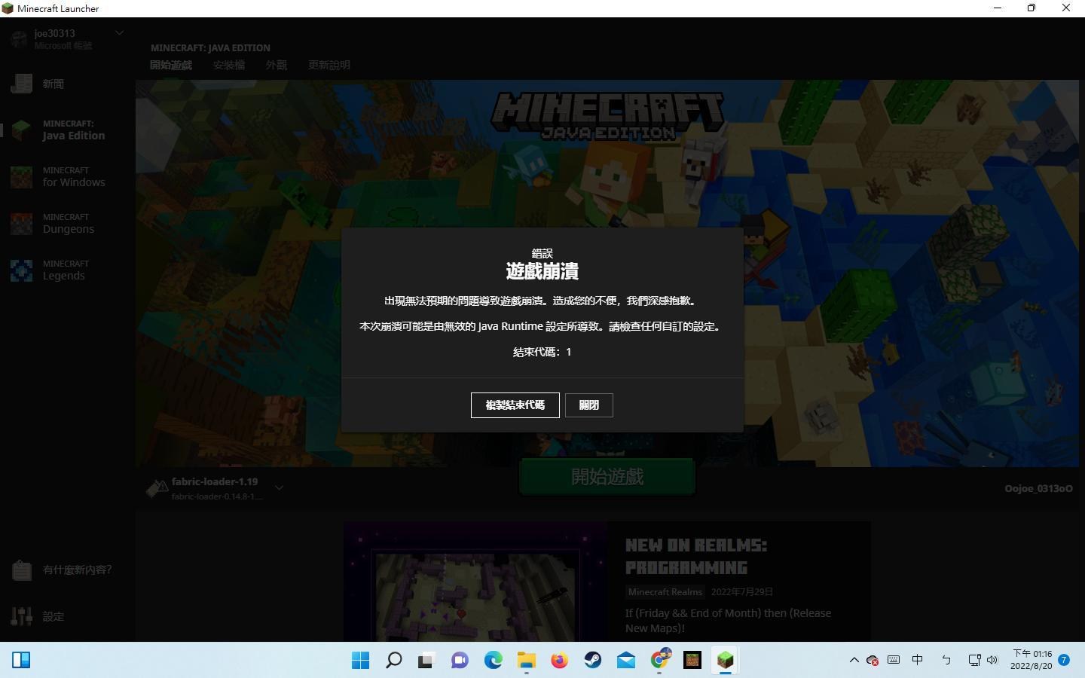The height and width of the screenshot is (678, 1085).
Task: Expand the fabric-loader-1.19 installation selector
Action: [x=279, y=488]
